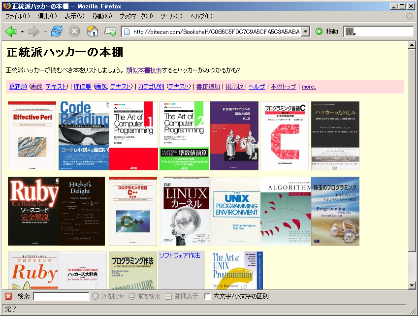This screenshot has width=418, height=316.
Task: Open the ブックマーク(B) menu
Action: [x=136, y=16]
